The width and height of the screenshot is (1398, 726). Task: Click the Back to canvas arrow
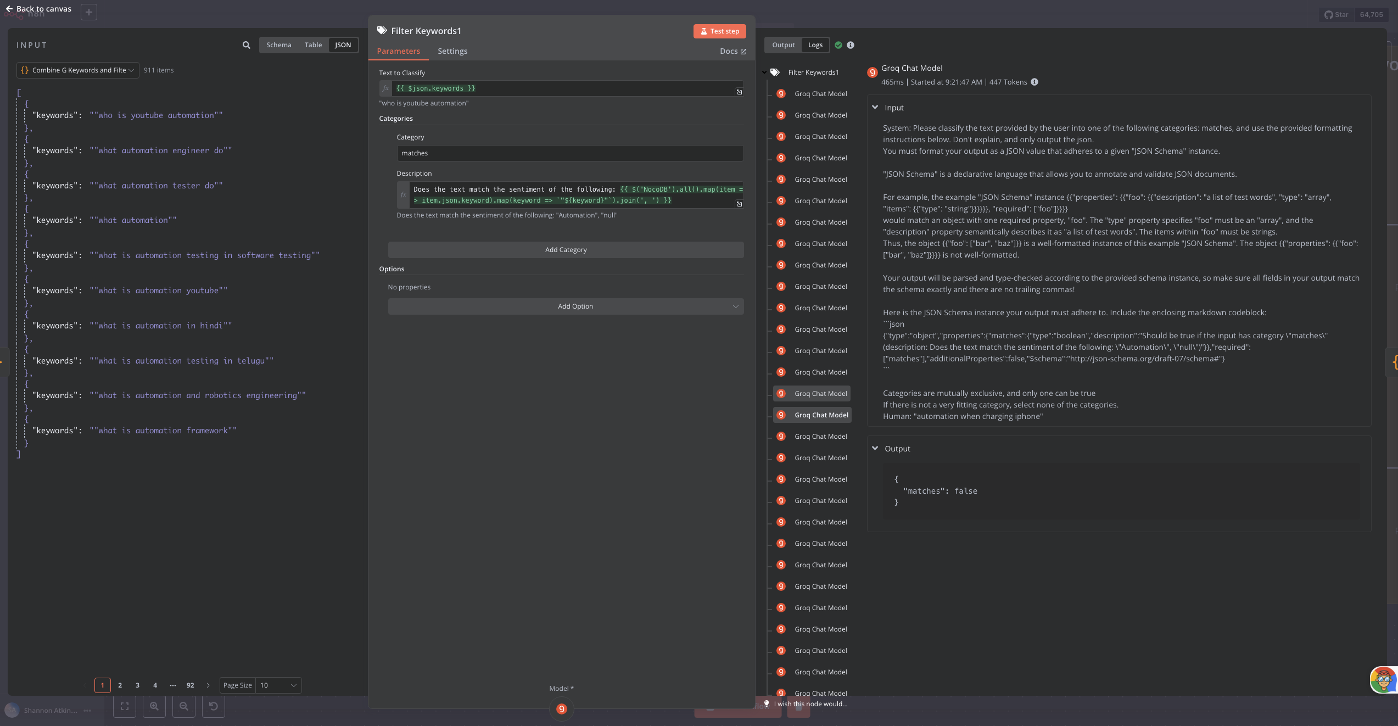(9, 9)
